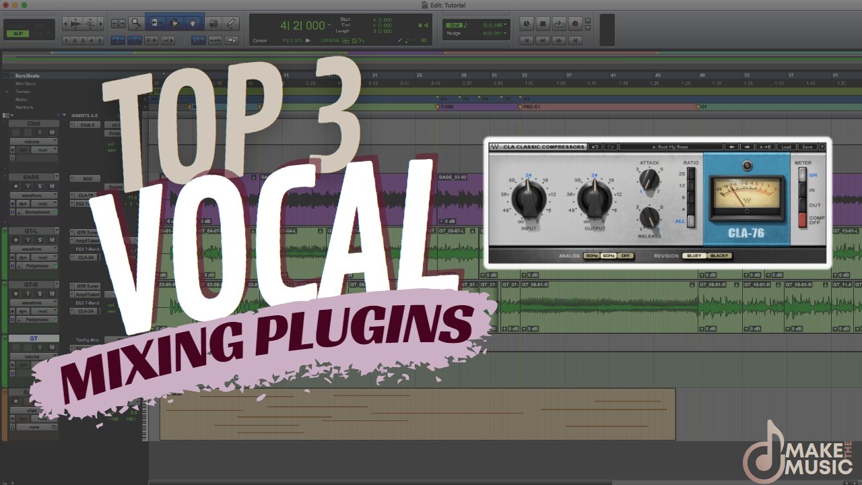Mute the GT-L track
This screenshot has width=862, height=485.
pos(52,240)
